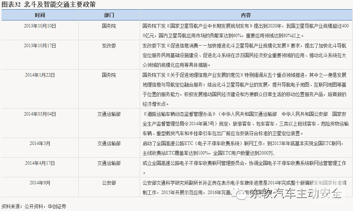
Task: Click the 时间 column header
Action: click(39, 15)
